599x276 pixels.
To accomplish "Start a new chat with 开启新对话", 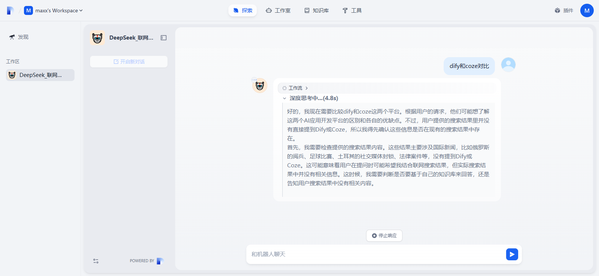I will click(x=129, y=62).
